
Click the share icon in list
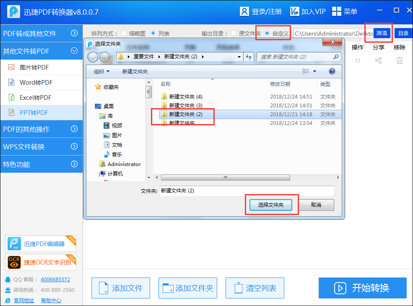(378, 60)
